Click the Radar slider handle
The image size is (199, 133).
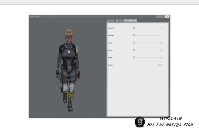coord(159,65)
